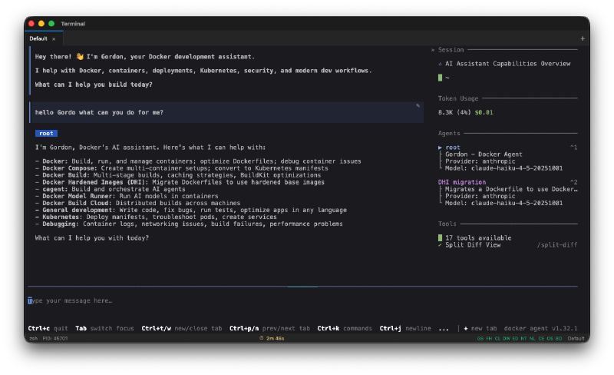Click the star icon beside the session title
Screen dimensions: 614x375
point(440,64)
